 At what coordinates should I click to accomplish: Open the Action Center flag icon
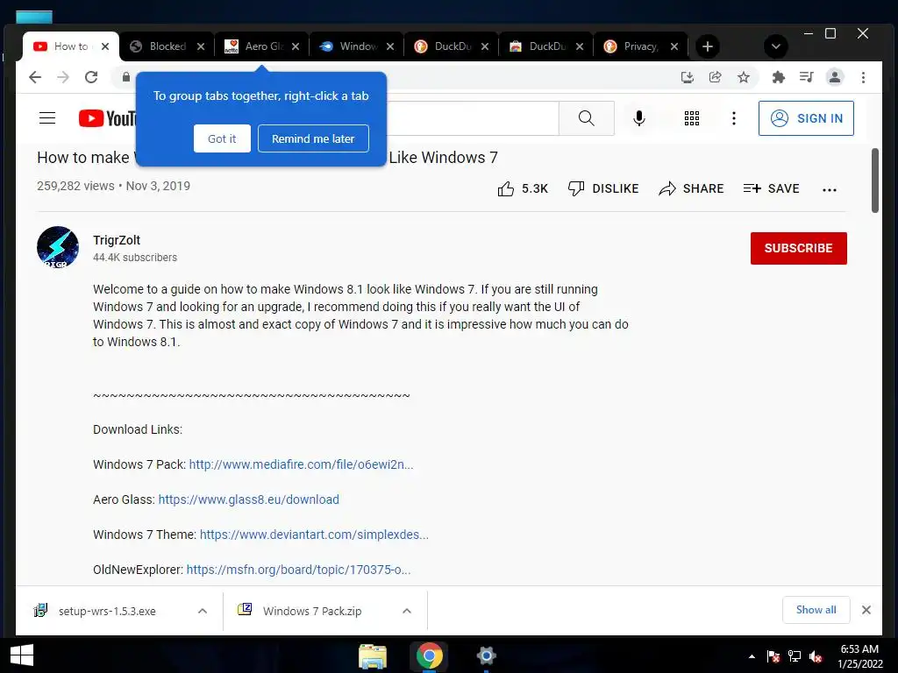click(773, 656)
